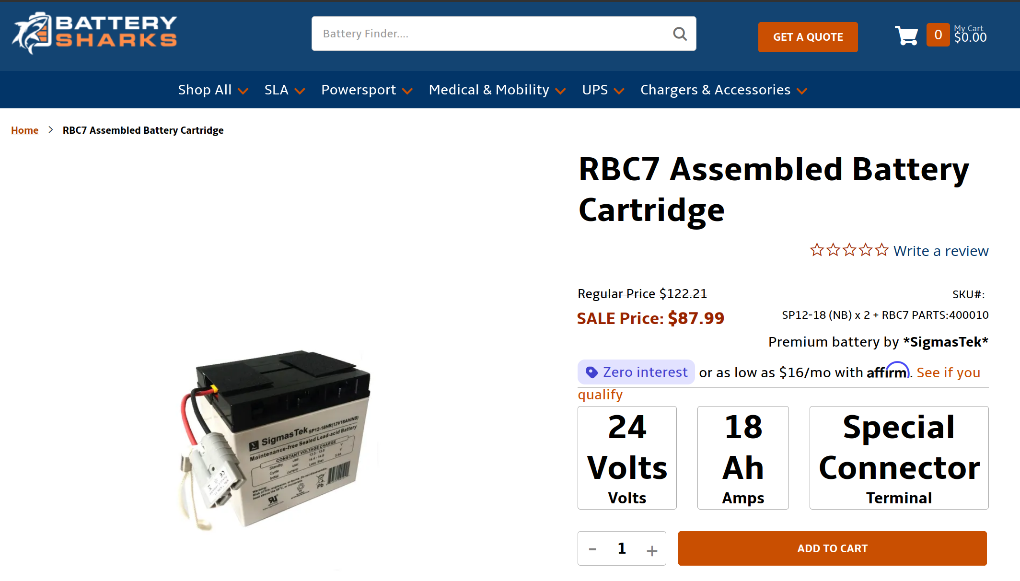Click the Write a review link

(x=940, y=251)
